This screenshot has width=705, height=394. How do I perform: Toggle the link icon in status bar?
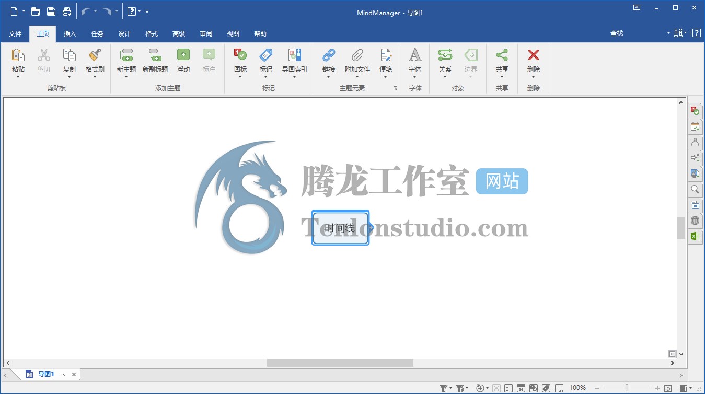534,388
